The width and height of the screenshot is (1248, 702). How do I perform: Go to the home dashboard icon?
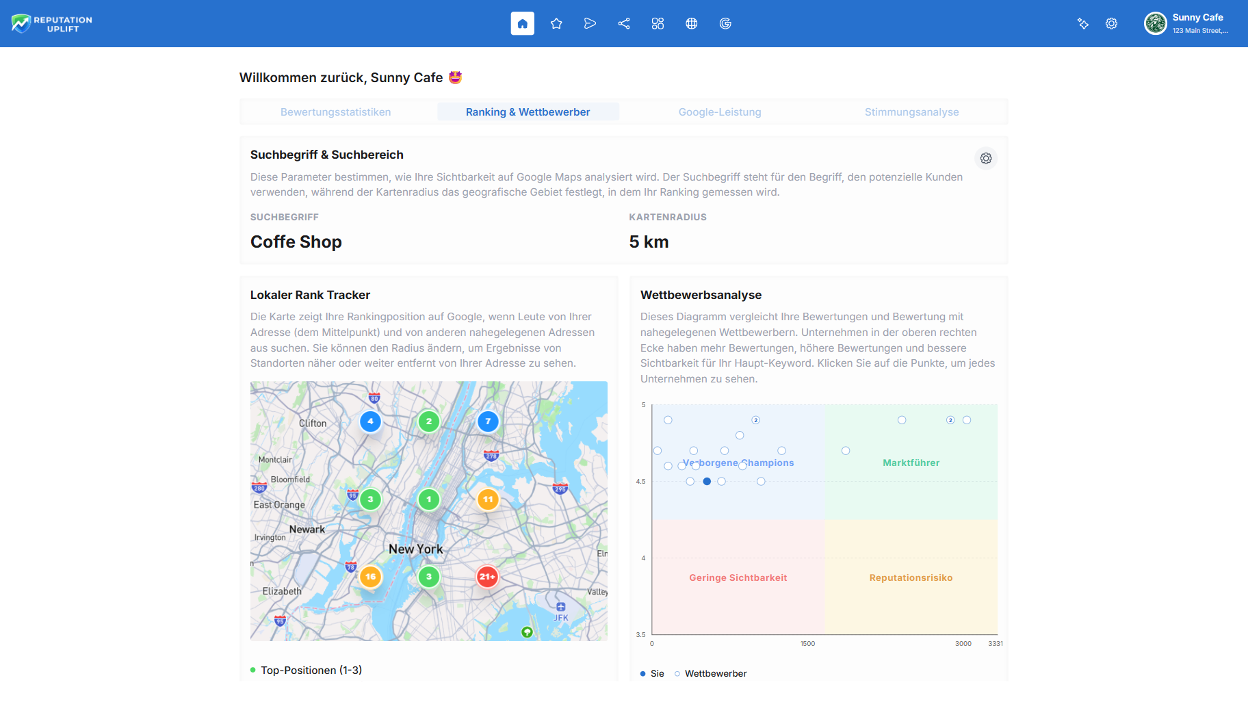(522, 24)
